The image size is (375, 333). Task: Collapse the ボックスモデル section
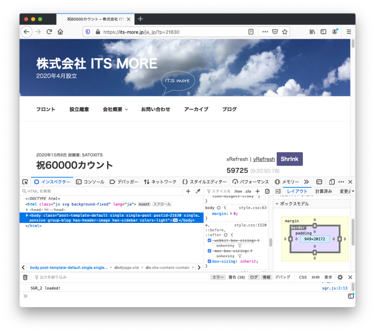pos(277,204)
